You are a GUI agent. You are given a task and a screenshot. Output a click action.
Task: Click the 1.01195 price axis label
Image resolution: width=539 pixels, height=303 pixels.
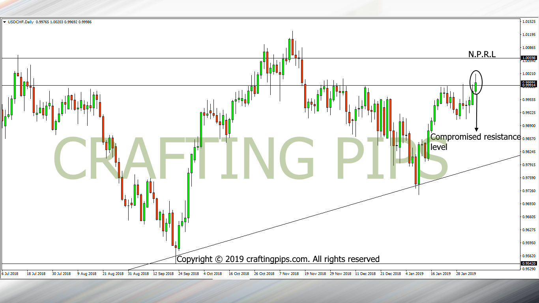click(x=528, y=35)
